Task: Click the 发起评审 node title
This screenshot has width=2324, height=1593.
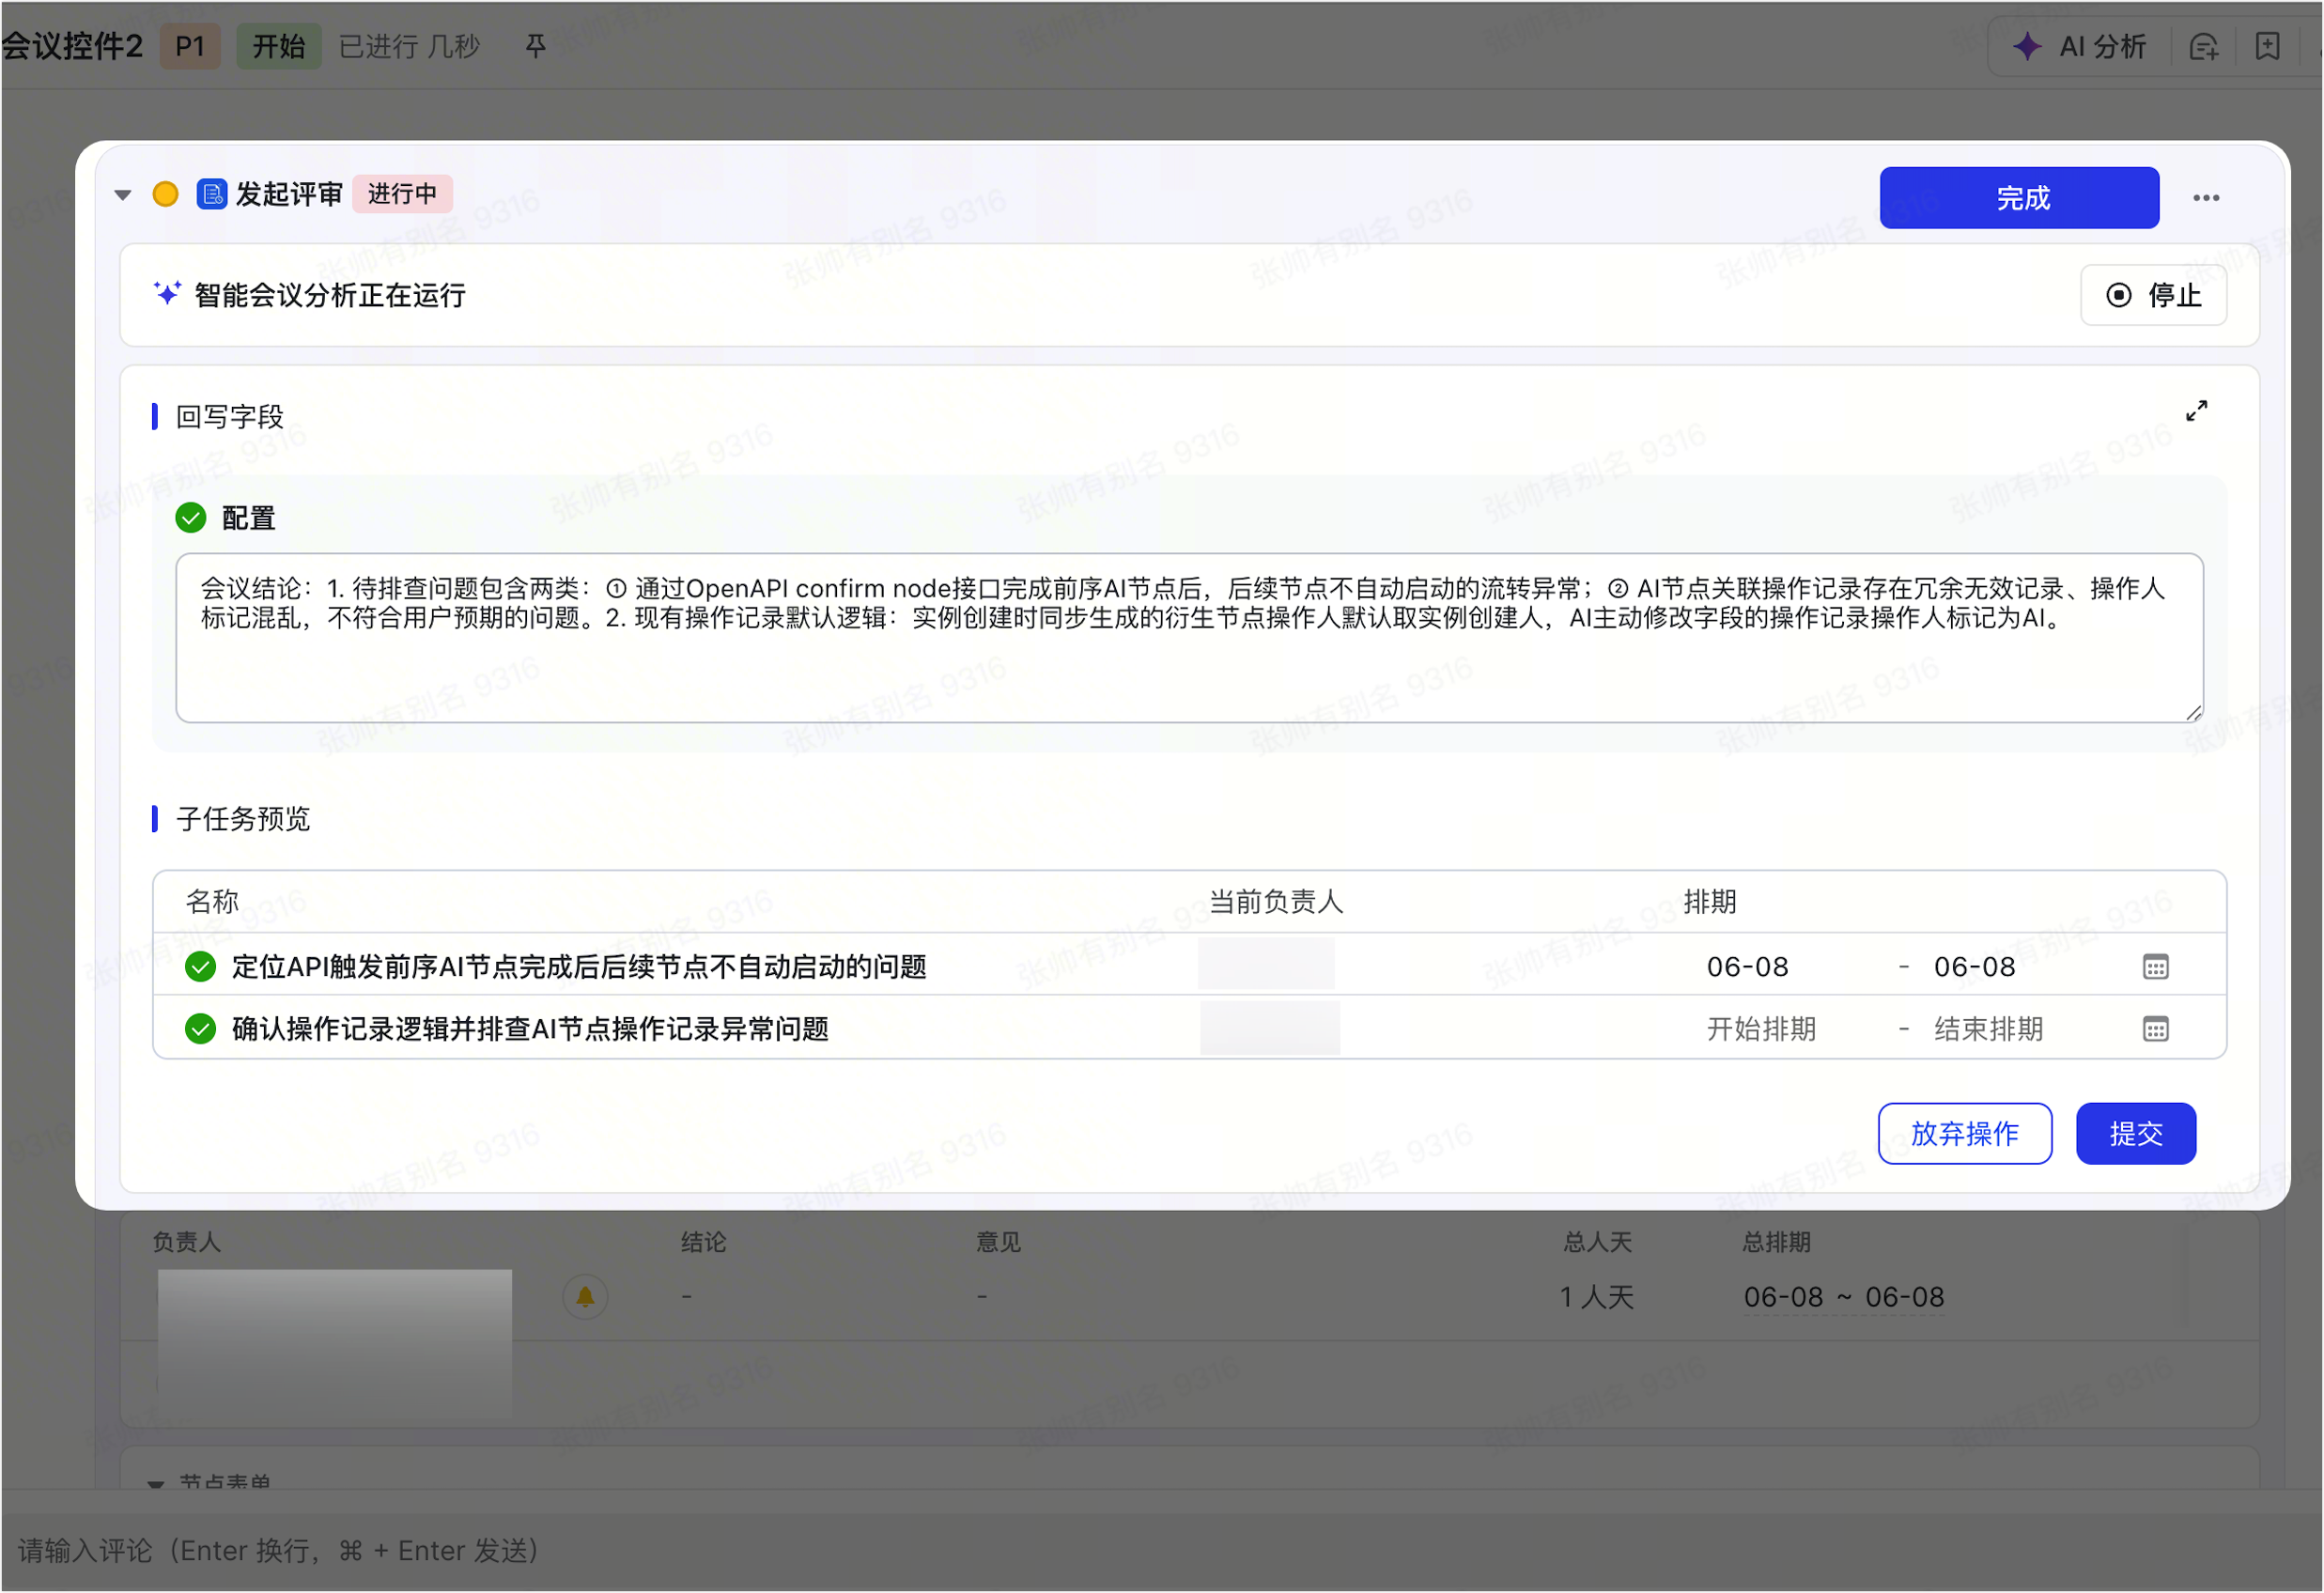Action: click(x=289, y=194)
